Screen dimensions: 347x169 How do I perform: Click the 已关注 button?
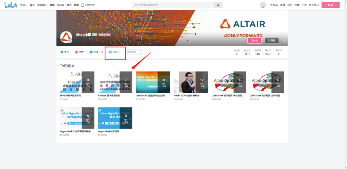pos(254,40)
